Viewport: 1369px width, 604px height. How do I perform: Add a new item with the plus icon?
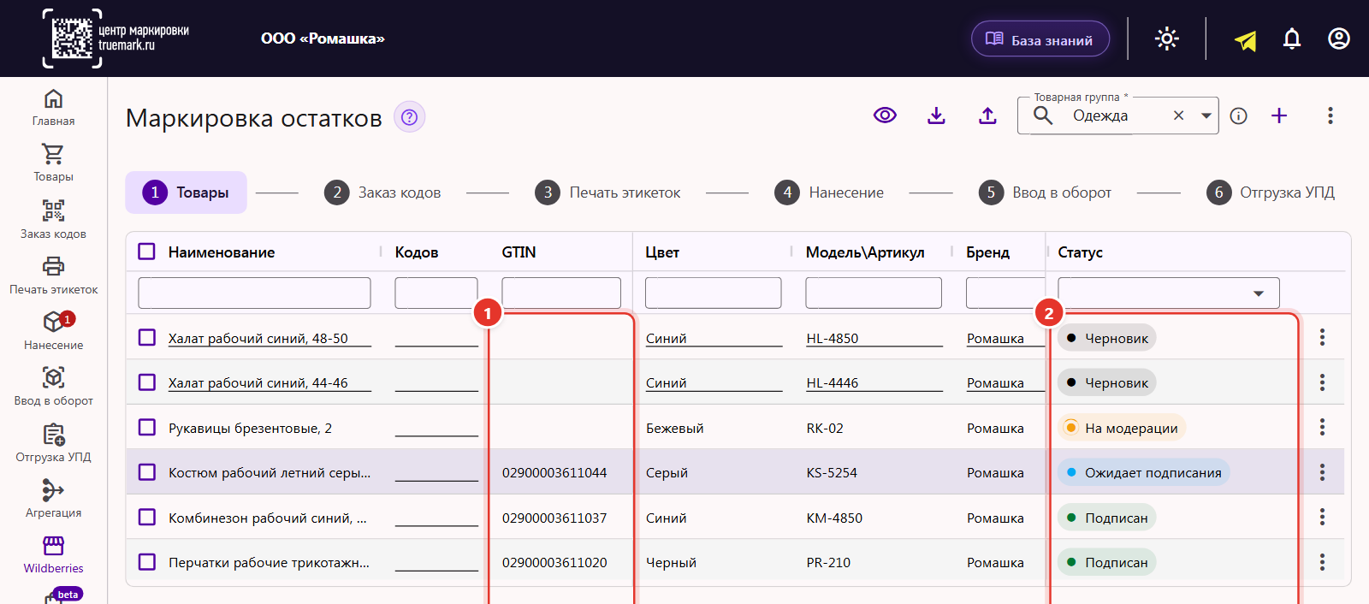point(1279,115)
